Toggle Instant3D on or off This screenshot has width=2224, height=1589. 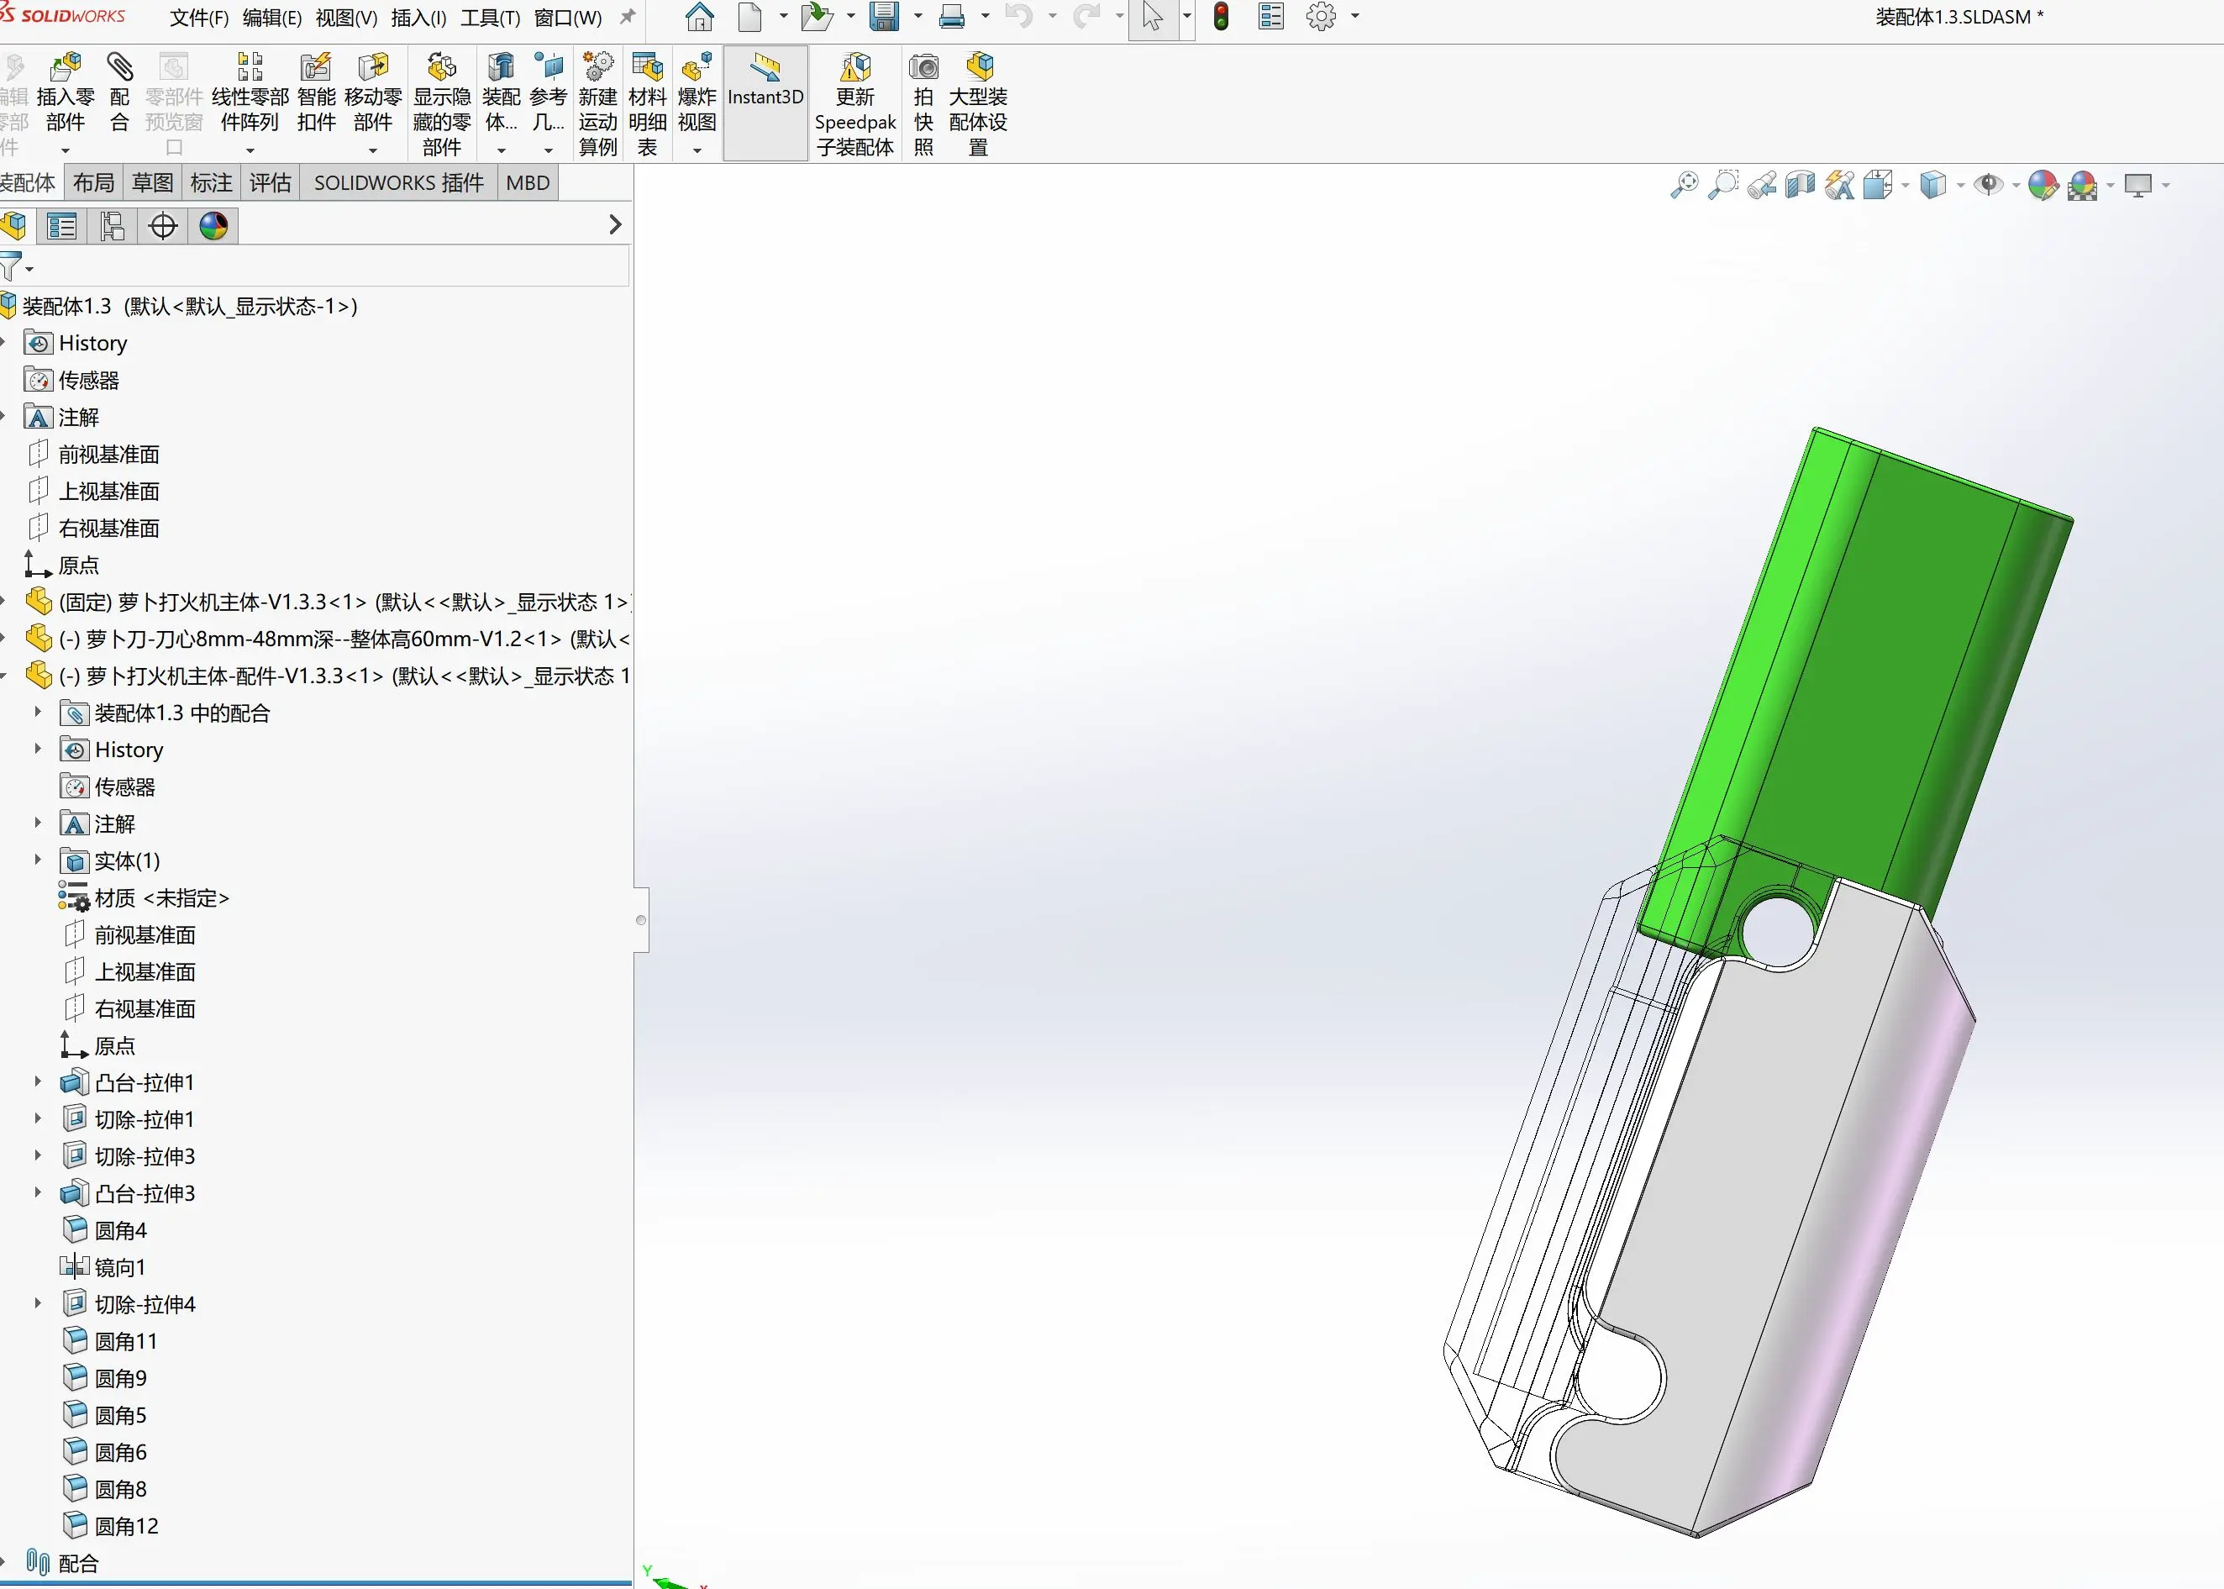765,102
